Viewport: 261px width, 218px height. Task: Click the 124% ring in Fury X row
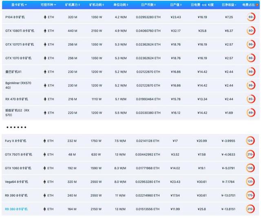point(250,141)
